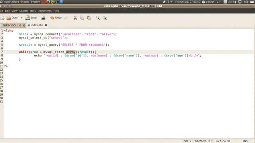The height and width of the screenshot is (143, 255).
Task: Create a new document with the toolbar icon
Action: [2, 17]
